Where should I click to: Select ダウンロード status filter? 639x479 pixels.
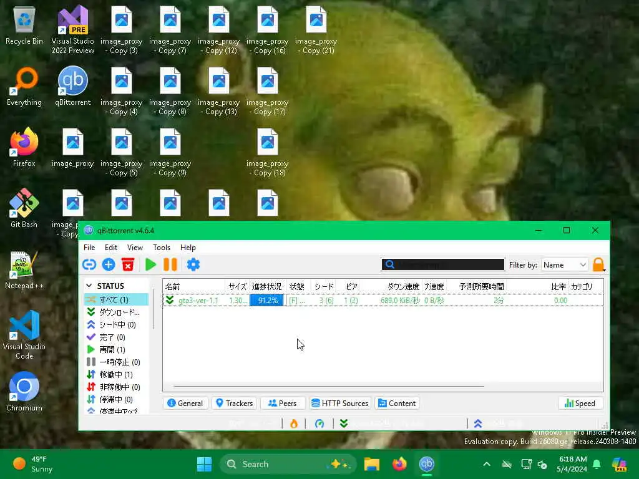point(117,312)
